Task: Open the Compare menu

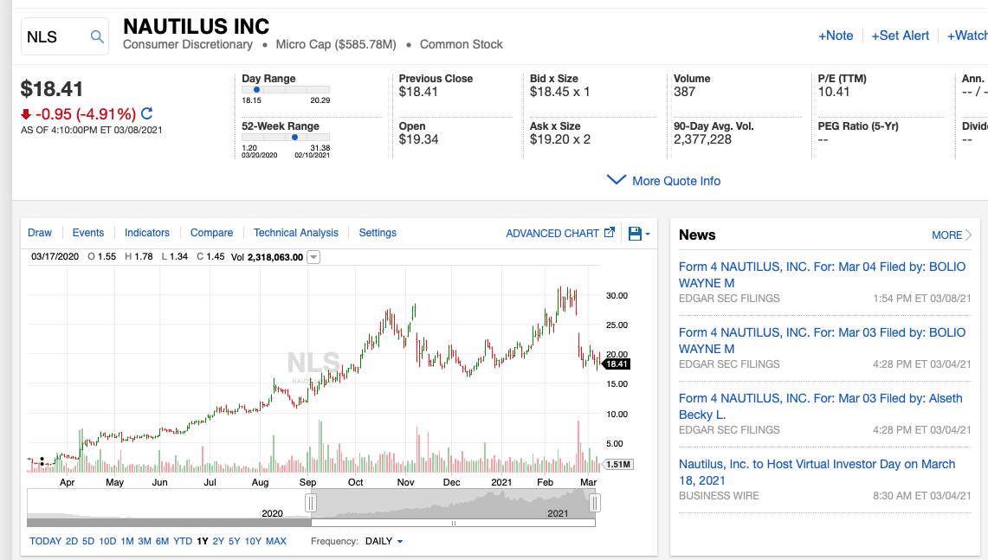Action: [211, 233]
